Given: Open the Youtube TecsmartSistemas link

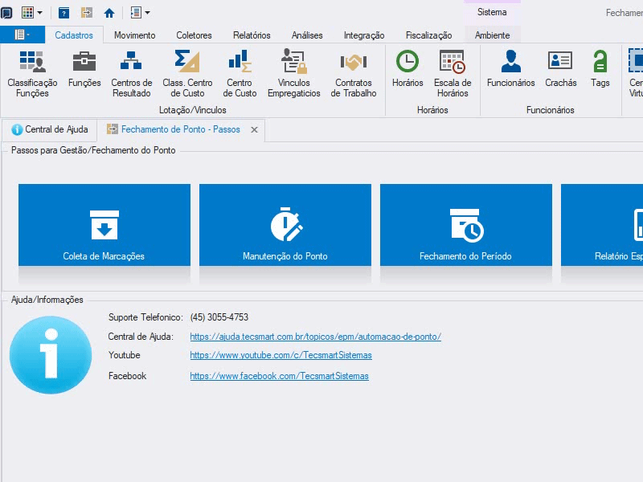Looking at the screenshot, I should (281, 355).
